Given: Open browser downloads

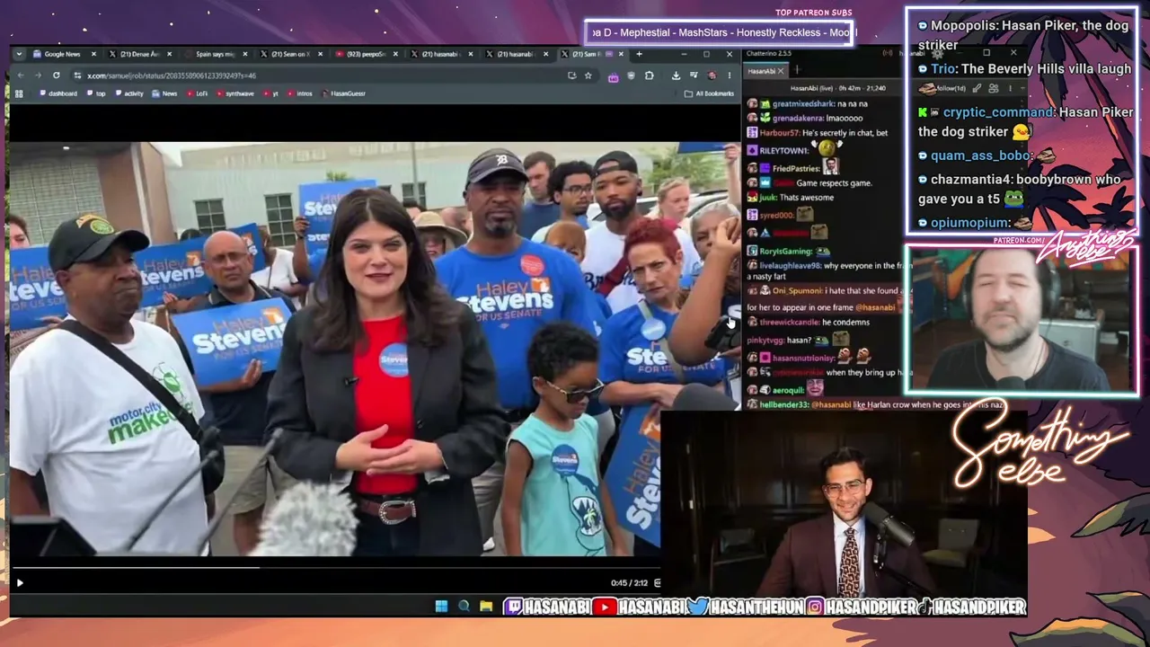Looking at the screenshot, I should click(x=676, y=75).
